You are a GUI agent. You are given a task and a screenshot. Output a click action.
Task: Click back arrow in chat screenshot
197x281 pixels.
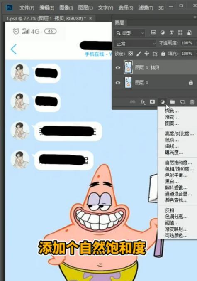(14, 49)
